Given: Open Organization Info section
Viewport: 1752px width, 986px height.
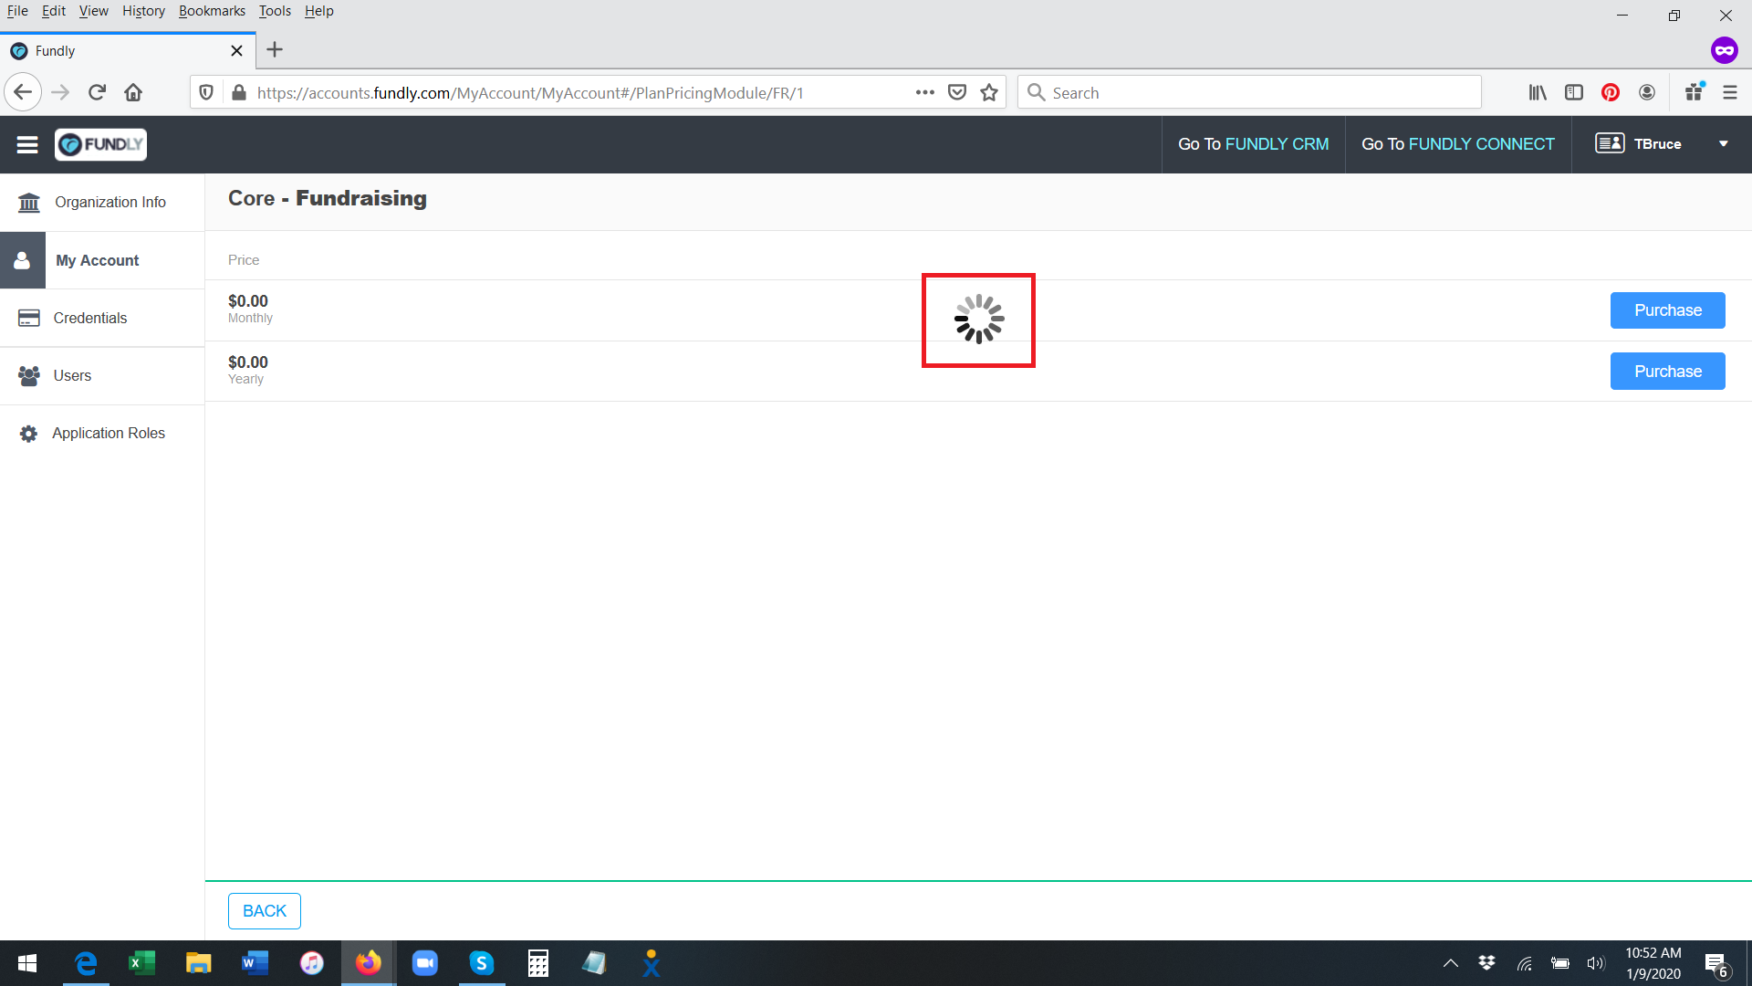Looking at the screenshot, I should (x=102, y=202).
